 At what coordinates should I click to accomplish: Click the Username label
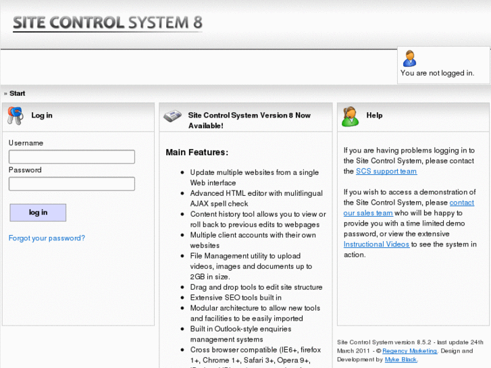[x=26, y=143]
